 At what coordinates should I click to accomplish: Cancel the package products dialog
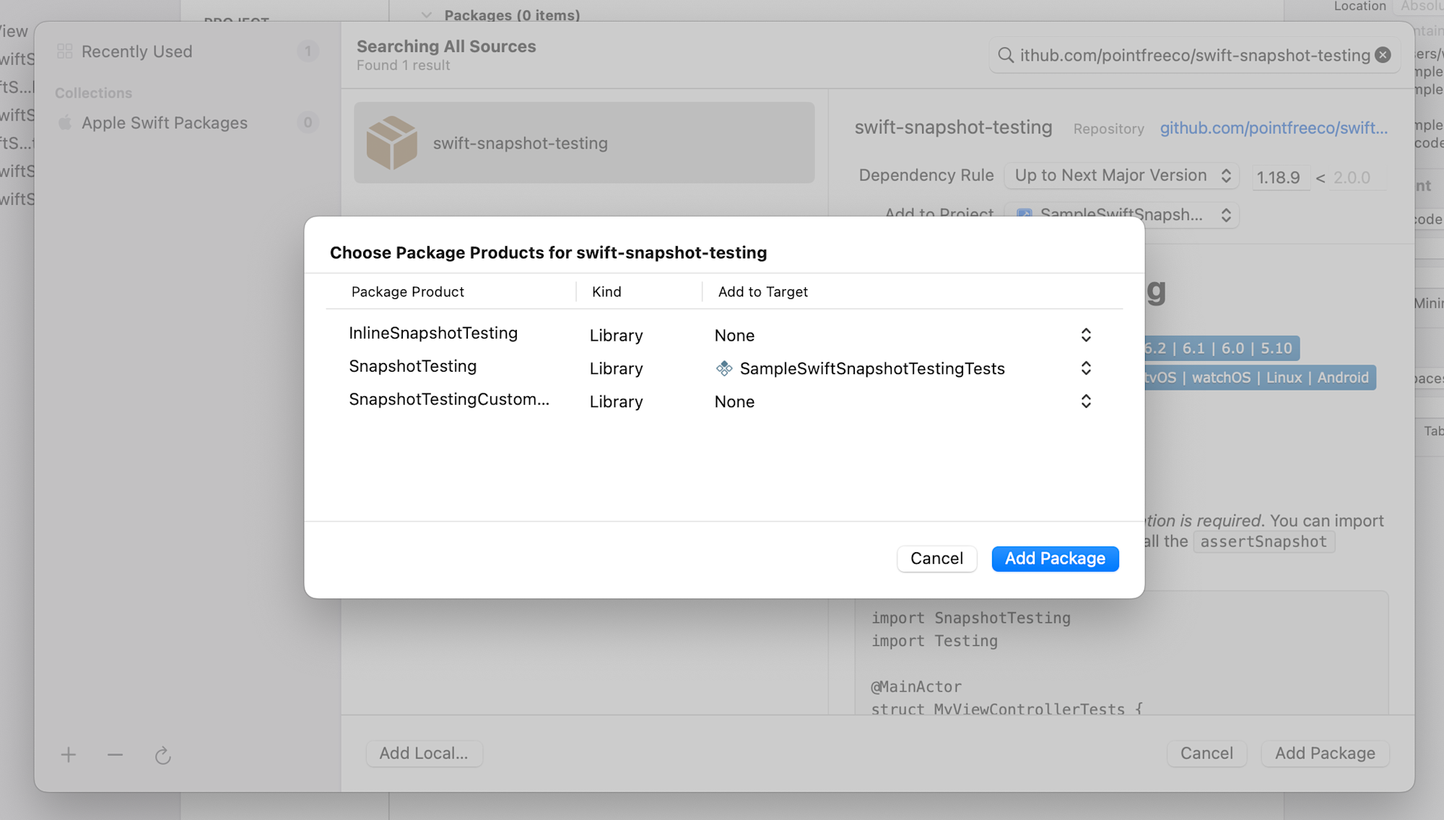tap(936, 559)
